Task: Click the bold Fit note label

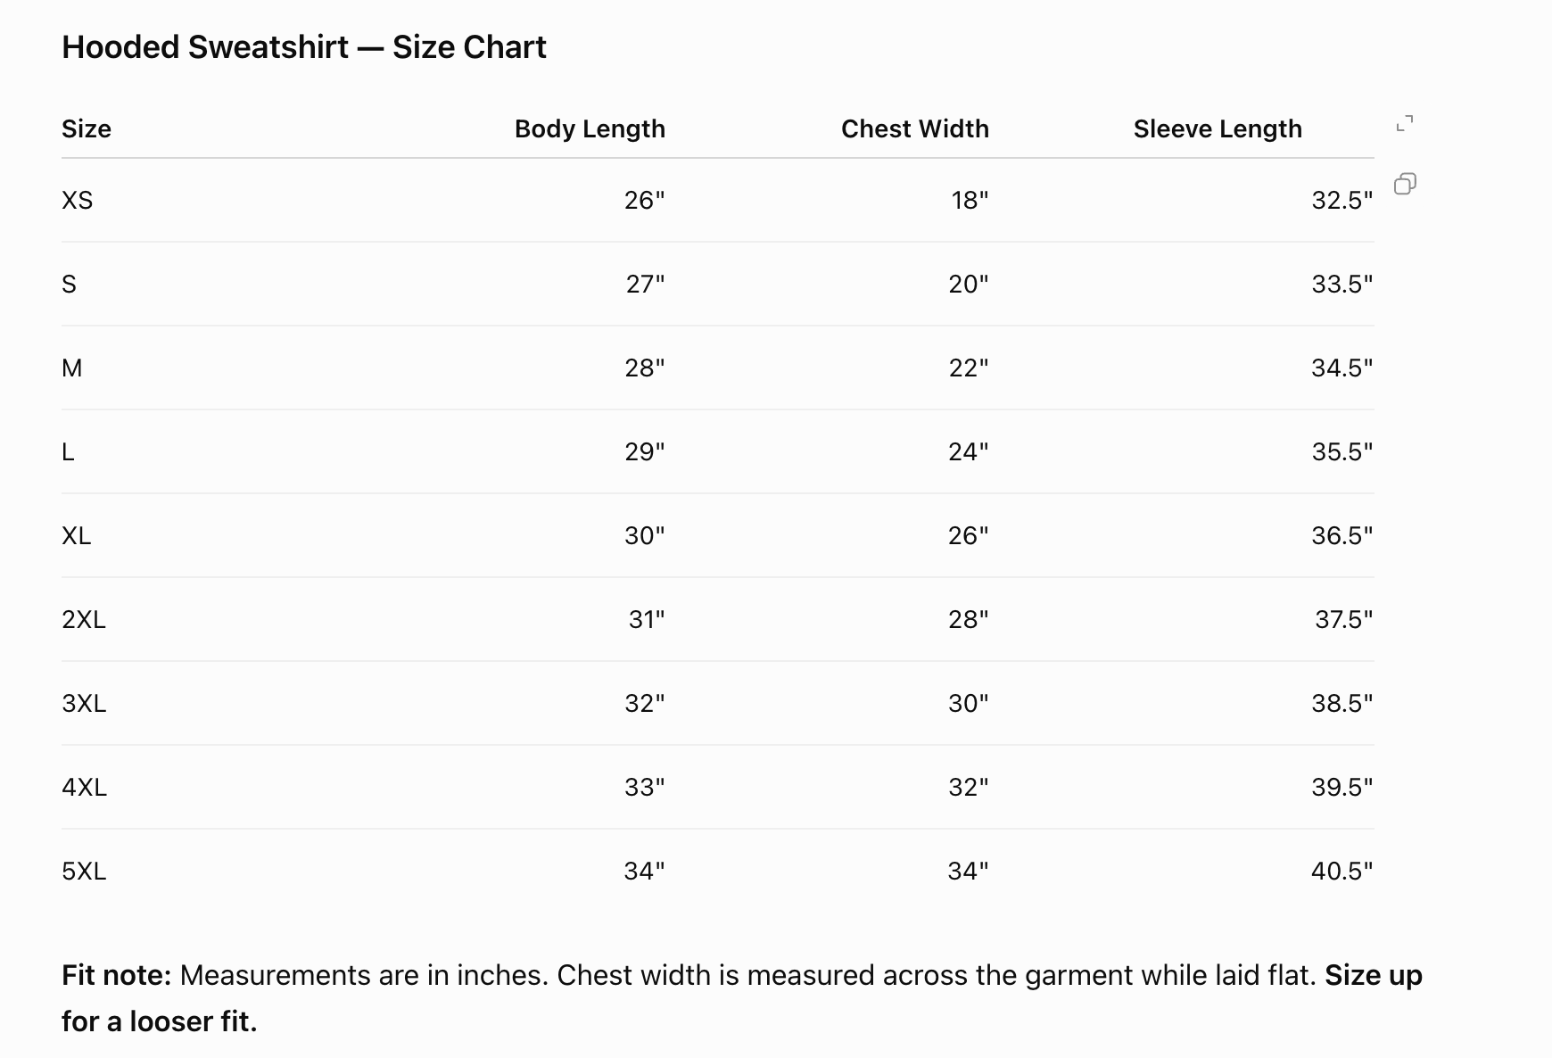Action: 116,975
